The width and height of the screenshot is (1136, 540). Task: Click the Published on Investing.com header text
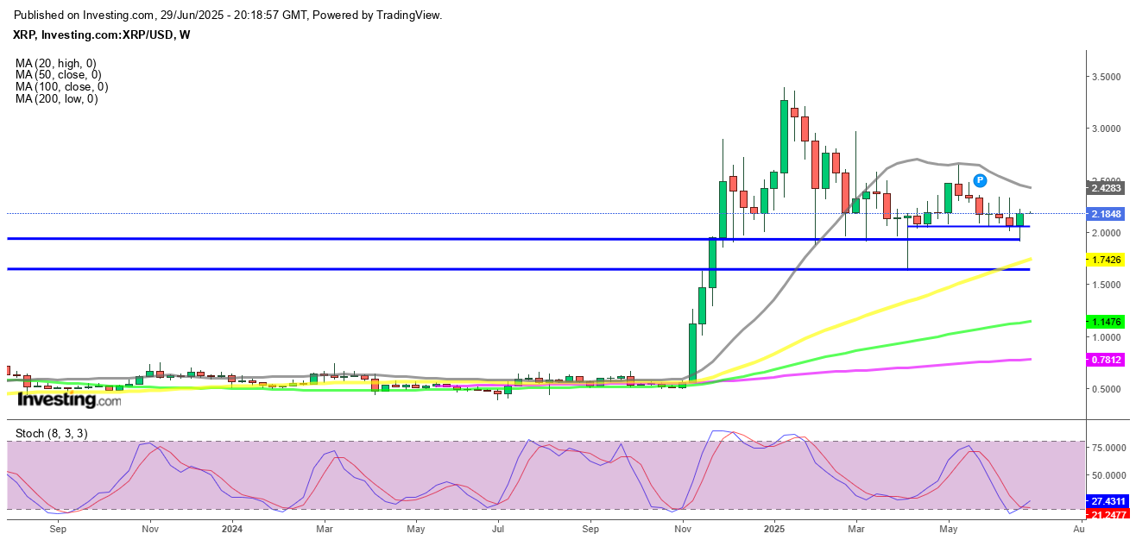point(229,16)
